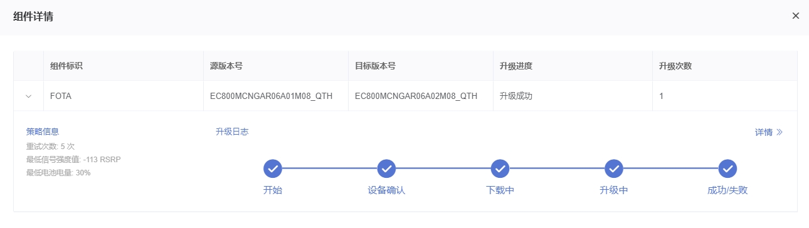The image size is (809, 228).
Task: Close the 组件详情 dialog
Action: pos(796,16)
